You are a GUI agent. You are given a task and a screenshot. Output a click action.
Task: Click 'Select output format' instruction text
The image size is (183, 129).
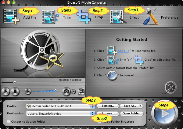pyautogui.click(x=124, y=68)
